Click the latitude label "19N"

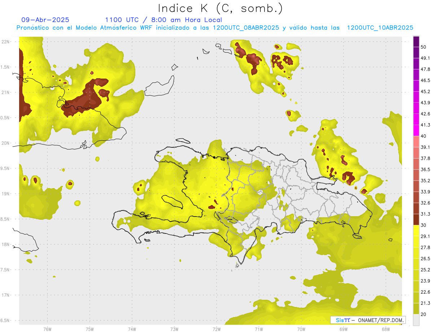click(x=5, y=194)
